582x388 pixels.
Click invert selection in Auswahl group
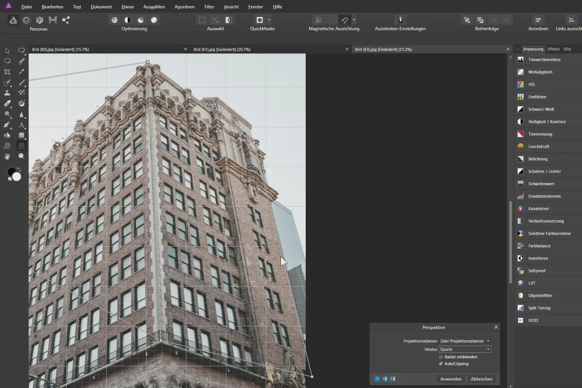click(228, 20)
